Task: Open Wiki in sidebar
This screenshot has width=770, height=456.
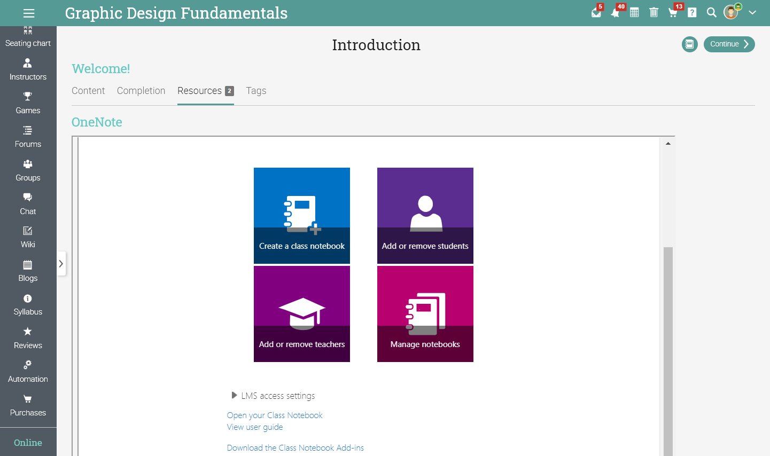Action: [x=28, y=238]
